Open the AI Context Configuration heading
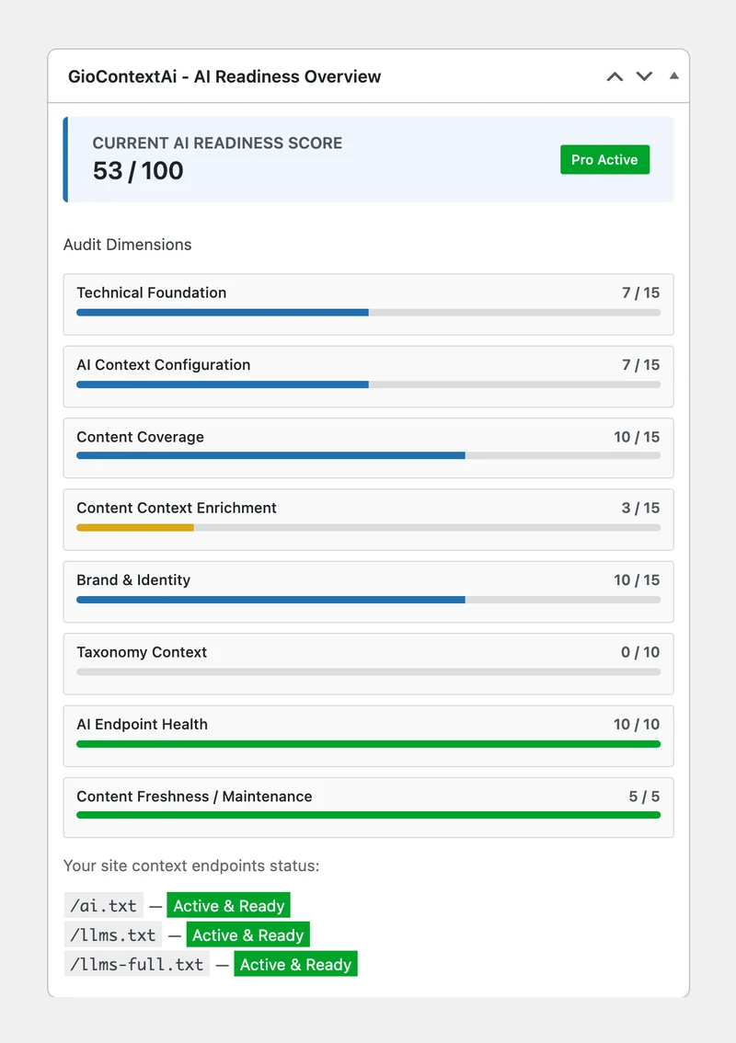Image resolution: width=736 pixels, height=1043 pixels. pos(163,364)
